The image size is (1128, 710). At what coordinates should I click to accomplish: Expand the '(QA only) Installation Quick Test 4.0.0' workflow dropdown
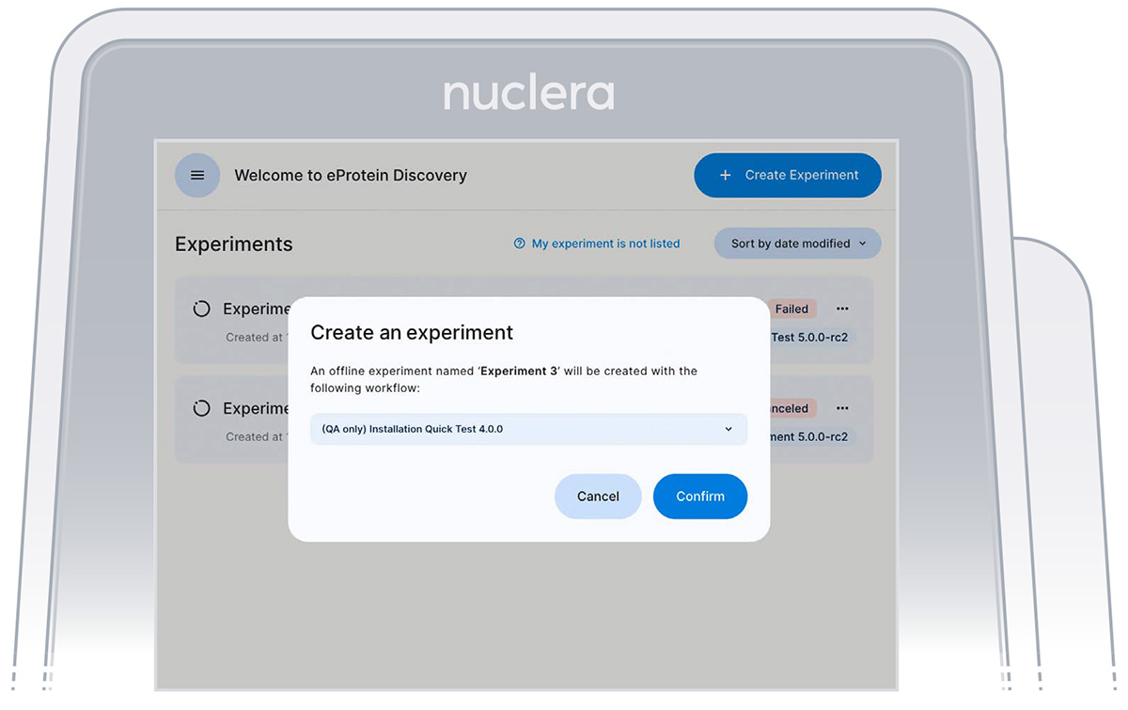[x=529, y=429]
